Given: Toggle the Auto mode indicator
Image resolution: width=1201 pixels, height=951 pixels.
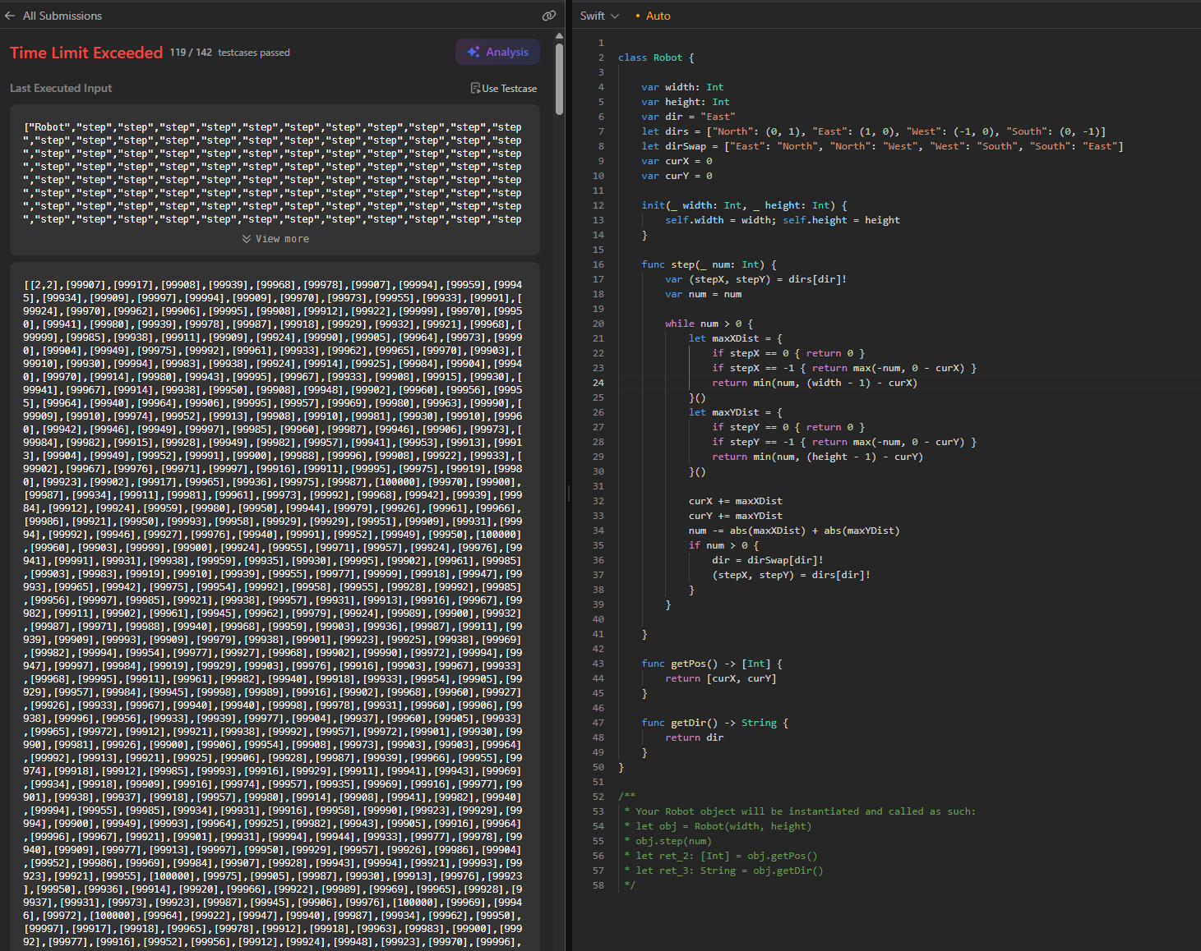Looking at the screenshot, I should tap(658, 16).
